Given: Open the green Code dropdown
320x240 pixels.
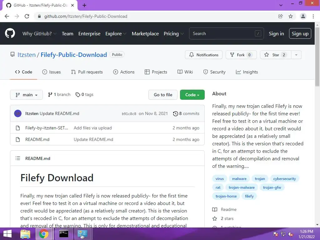Looking at the screenshot, I should point(192,95).
